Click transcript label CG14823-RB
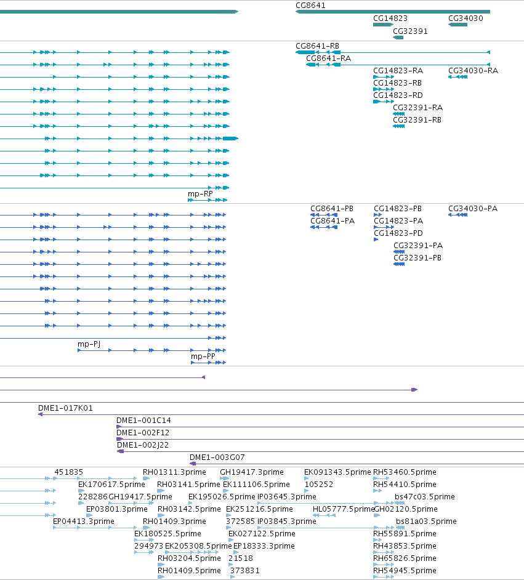Image resolution: width=524 pixels, height=580 pixels. pos(397,83)
